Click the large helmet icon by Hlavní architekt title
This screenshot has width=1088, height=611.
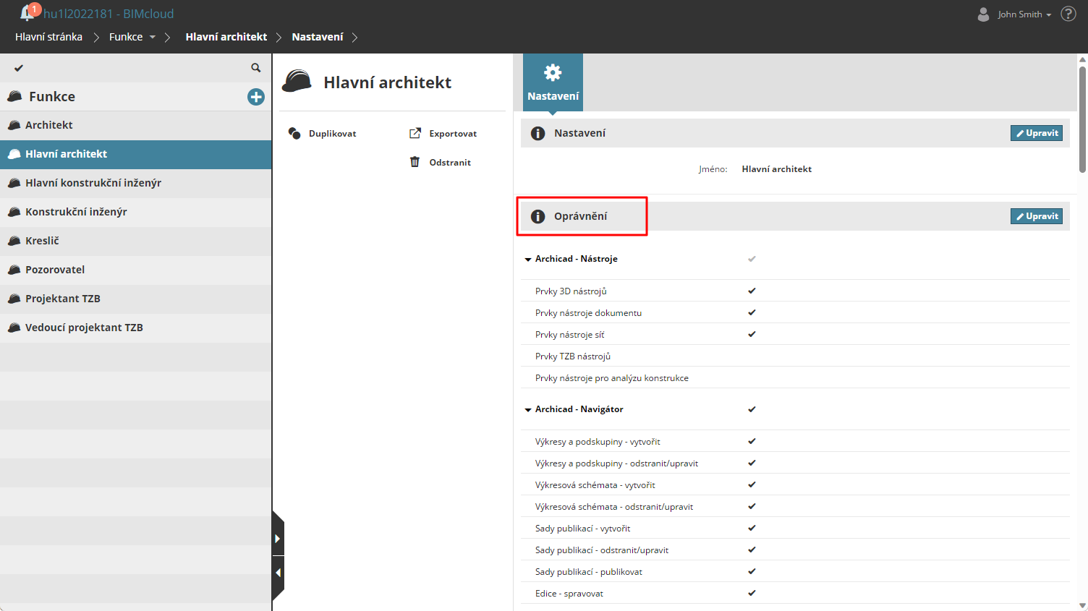(x=297, y=81)
